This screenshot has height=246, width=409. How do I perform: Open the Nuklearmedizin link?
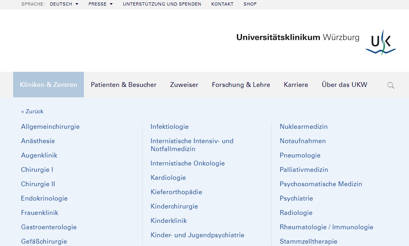pos(304,126)
